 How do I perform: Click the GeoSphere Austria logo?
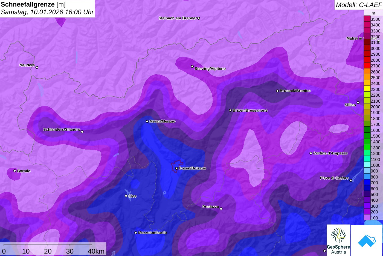(x=338, y=240)
